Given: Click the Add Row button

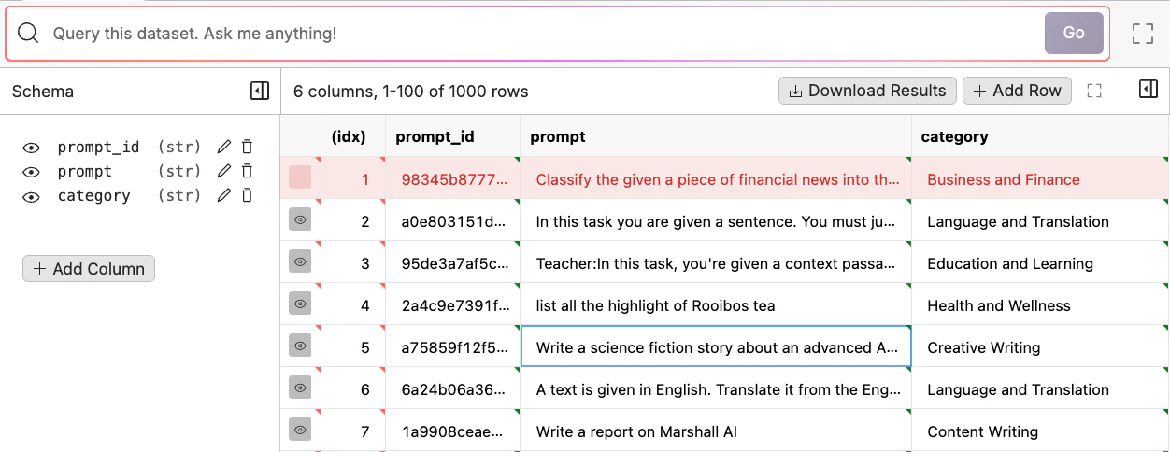Looking at the screenshot, I should [x=1018, y=91].
